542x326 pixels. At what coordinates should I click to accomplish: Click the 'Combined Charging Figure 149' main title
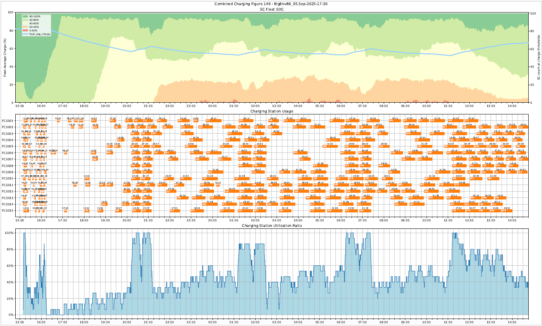[271, 4]
